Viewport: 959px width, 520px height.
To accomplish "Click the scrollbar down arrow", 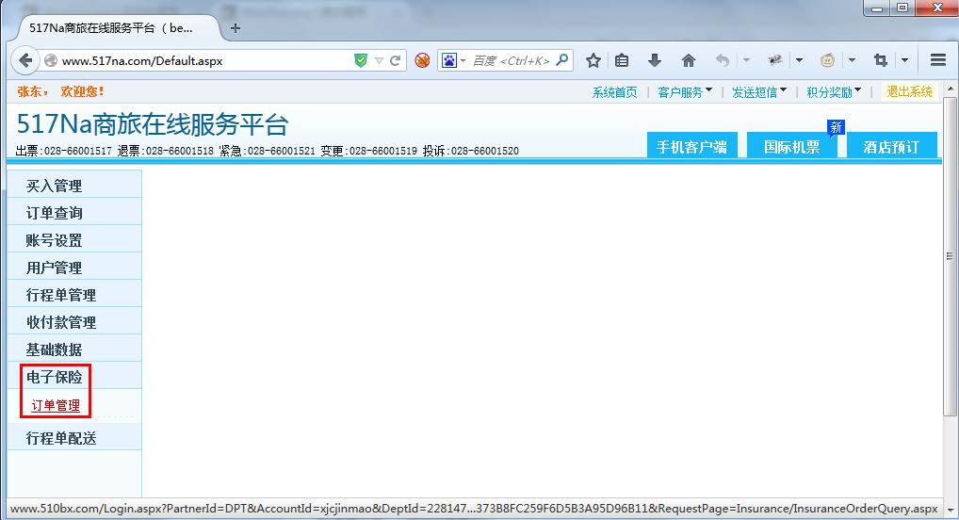I will click(x=950, y=509).
